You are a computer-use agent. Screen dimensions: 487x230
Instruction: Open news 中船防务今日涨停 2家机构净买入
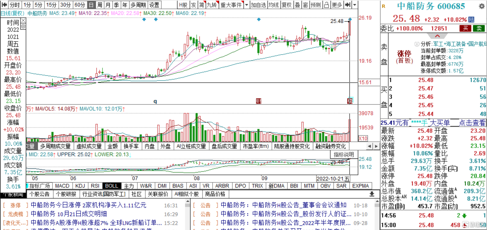89,205
